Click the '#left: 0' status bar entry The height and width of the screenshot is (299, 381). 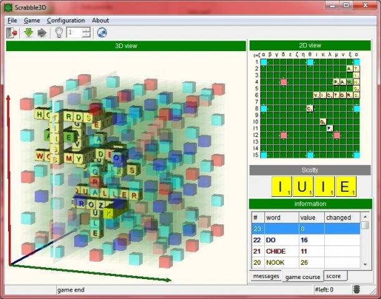coord(324,290)
